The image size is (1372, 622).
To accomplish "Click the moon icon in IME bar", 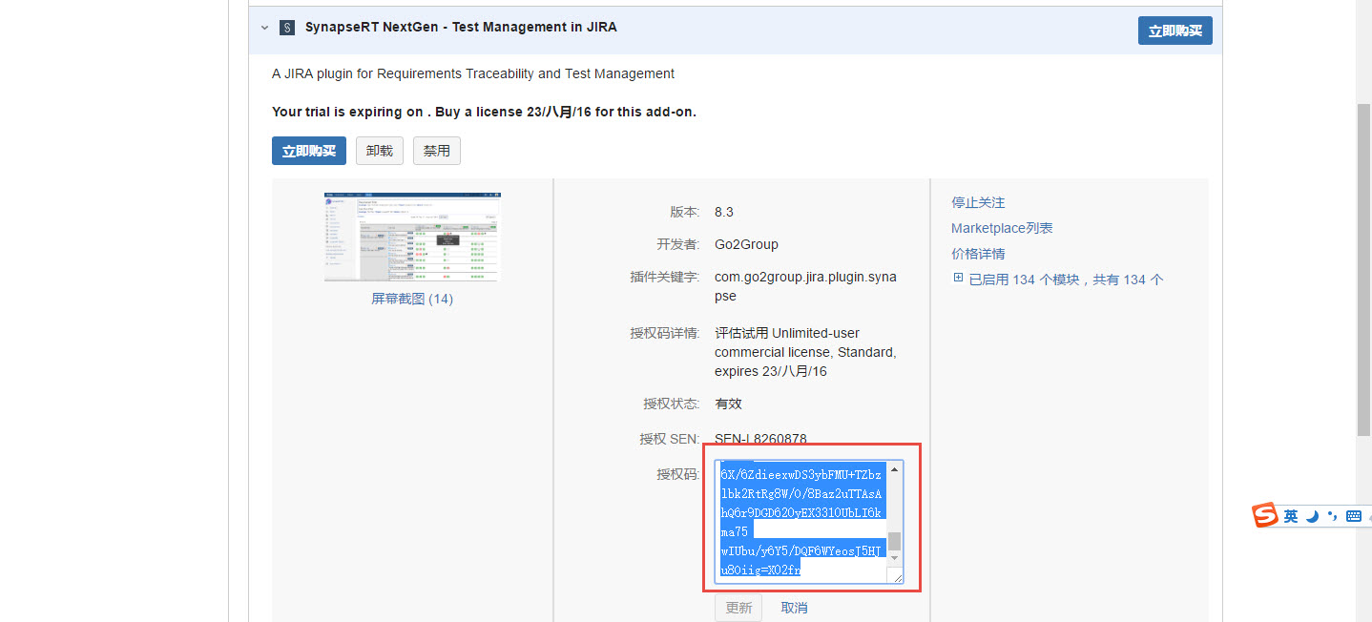I will tap(1312, 516).
